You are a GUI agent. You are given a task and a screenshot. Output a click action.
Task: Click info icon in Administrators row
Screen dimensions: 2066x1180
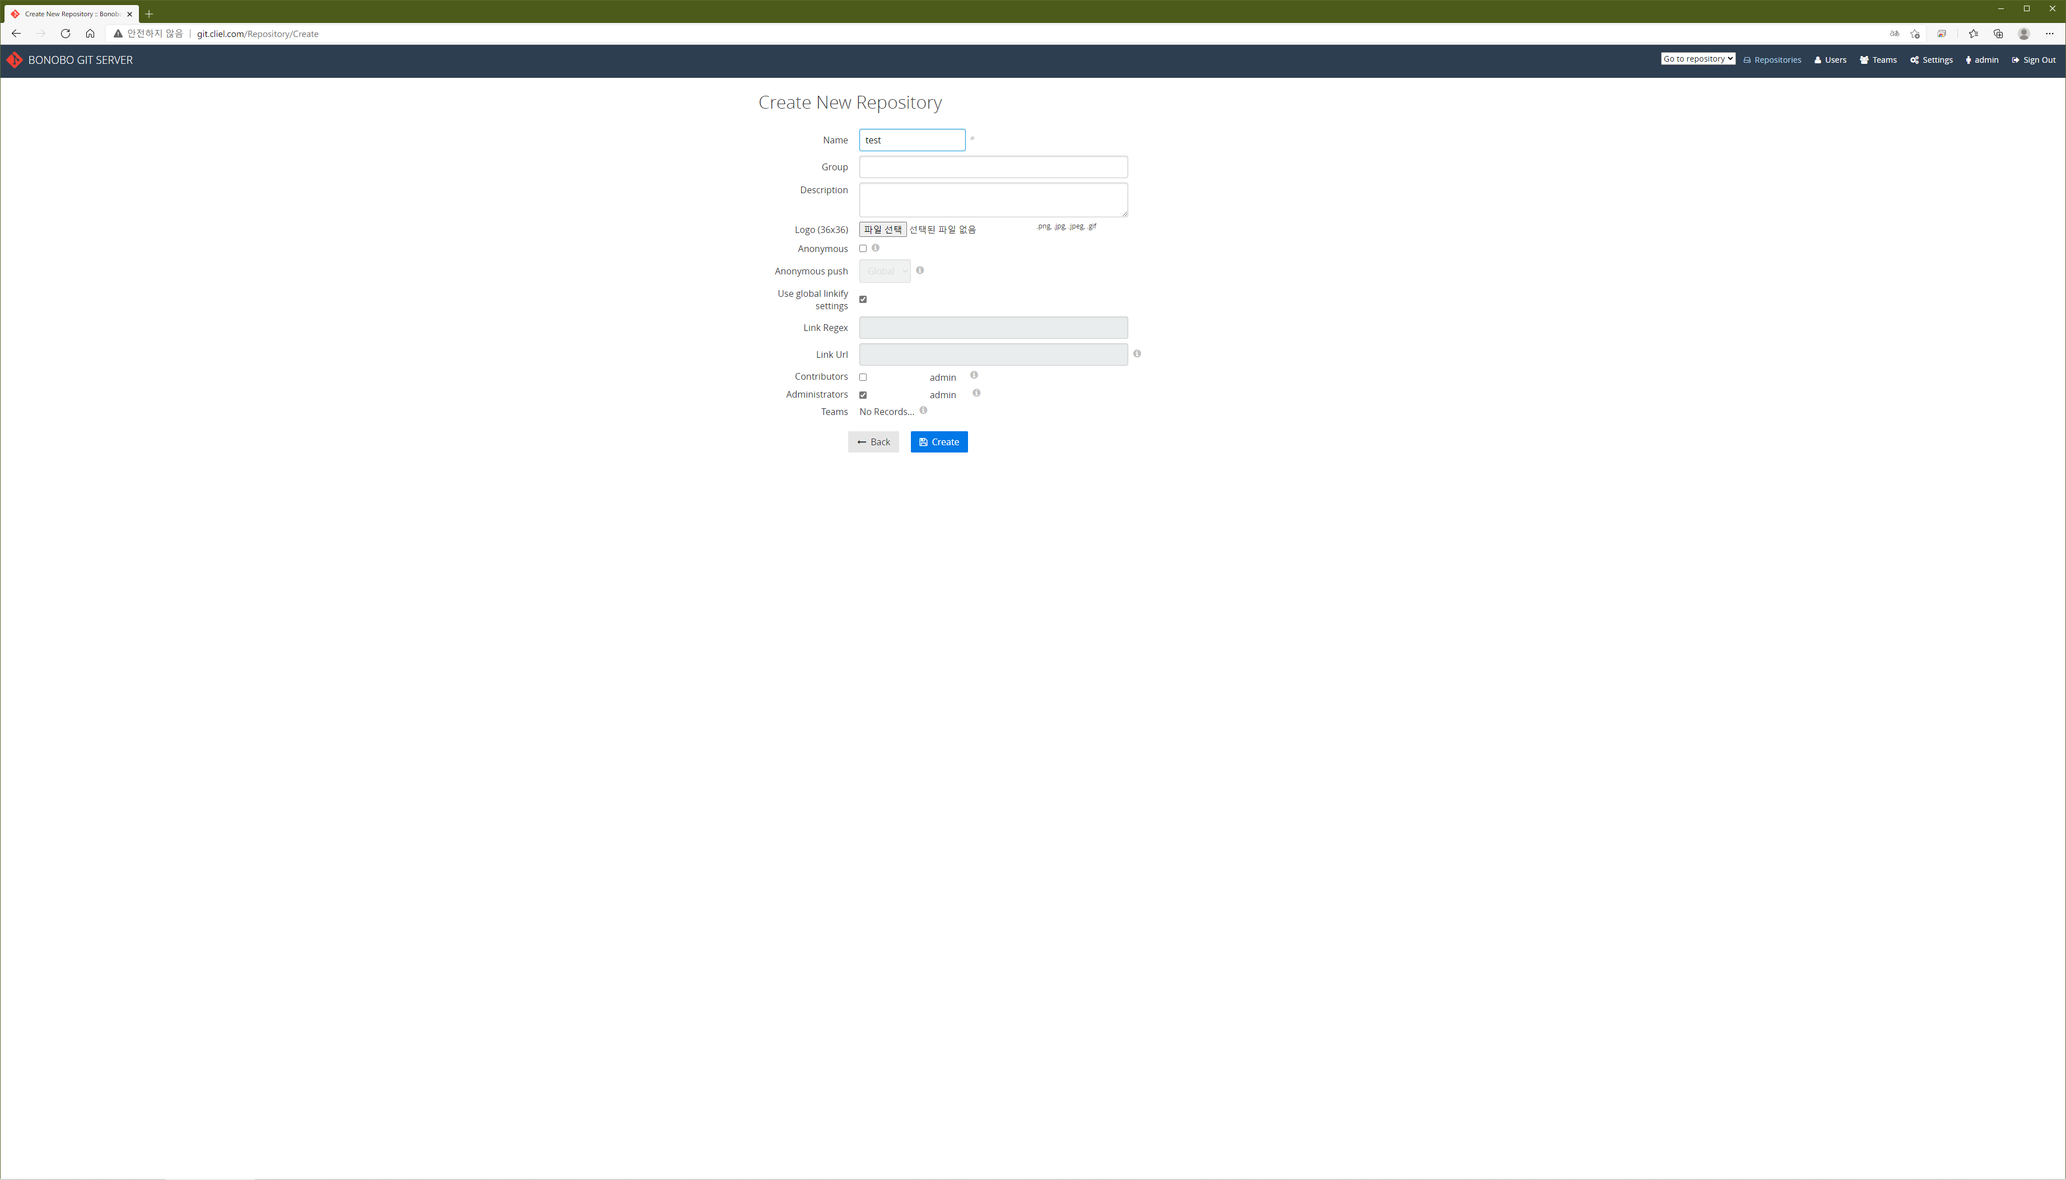(x=976, y=393)
